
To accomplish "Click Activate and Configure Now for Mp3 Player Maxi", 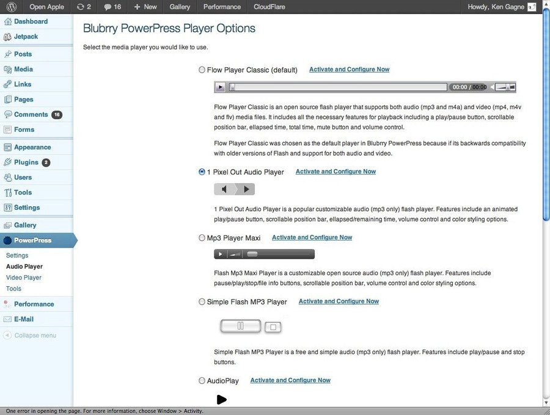I will click(312, 237).
